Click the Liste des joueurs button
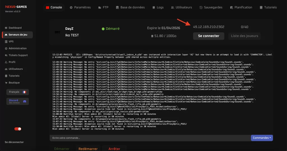This screenshot has height=151, width=287. [244, 36]
